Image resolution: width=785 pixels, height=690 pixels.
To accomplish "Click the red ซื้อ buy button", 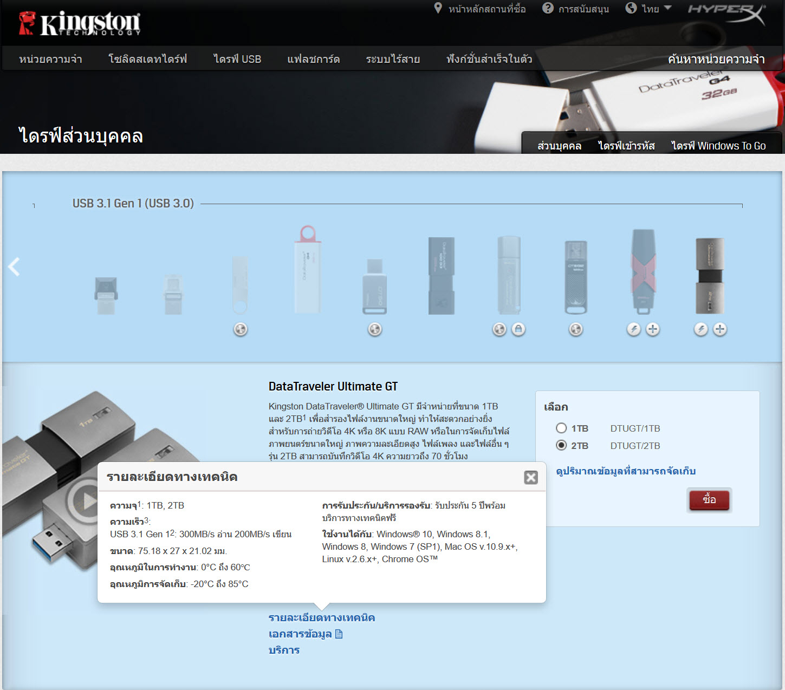I will 709,500.
